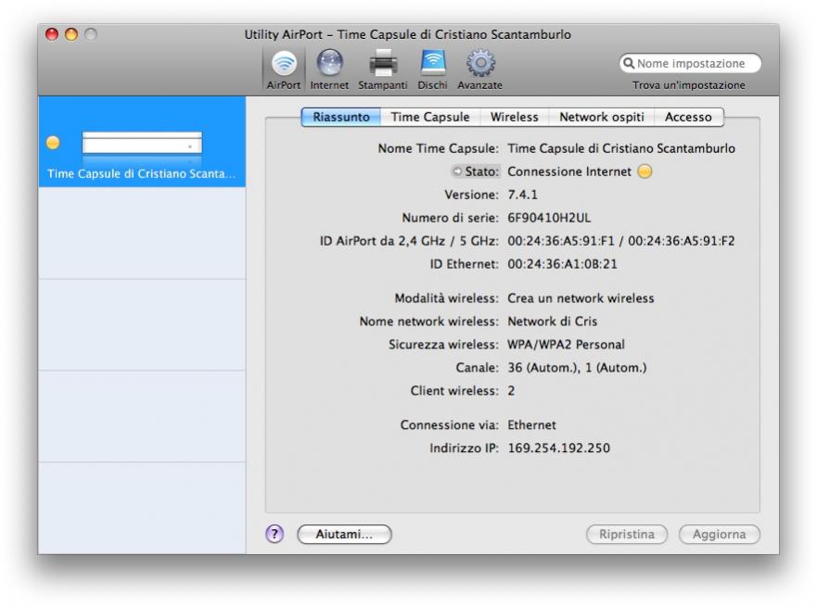Open the Dischi disk settings
Image resolution: width=817 pixels, height=606 pixels.
(x=432, y=70)
